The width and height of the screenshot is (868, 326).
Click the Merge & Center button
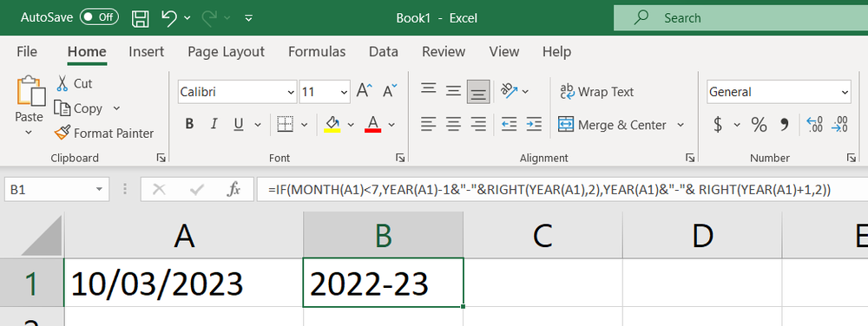(x=612, y=125)
